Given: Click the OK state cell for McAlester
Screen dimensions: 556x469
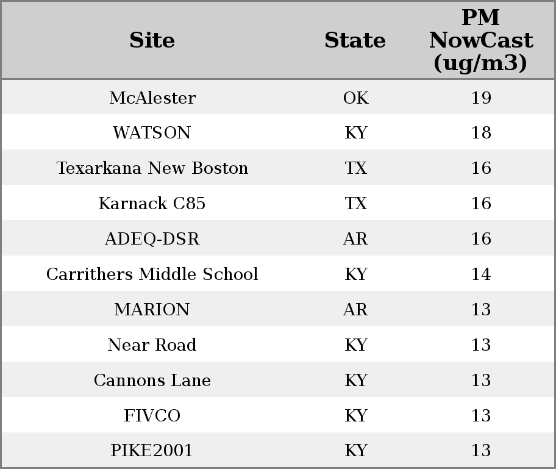Looking at the screenshot, I should click(x=355, y=98).
